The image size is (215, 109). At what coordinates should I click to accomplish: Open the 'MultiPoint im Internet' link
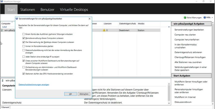pos(185,97)
